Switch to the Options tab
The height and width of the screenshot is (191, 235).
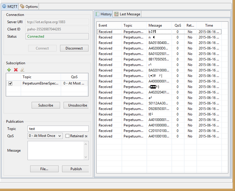point(29,7)
